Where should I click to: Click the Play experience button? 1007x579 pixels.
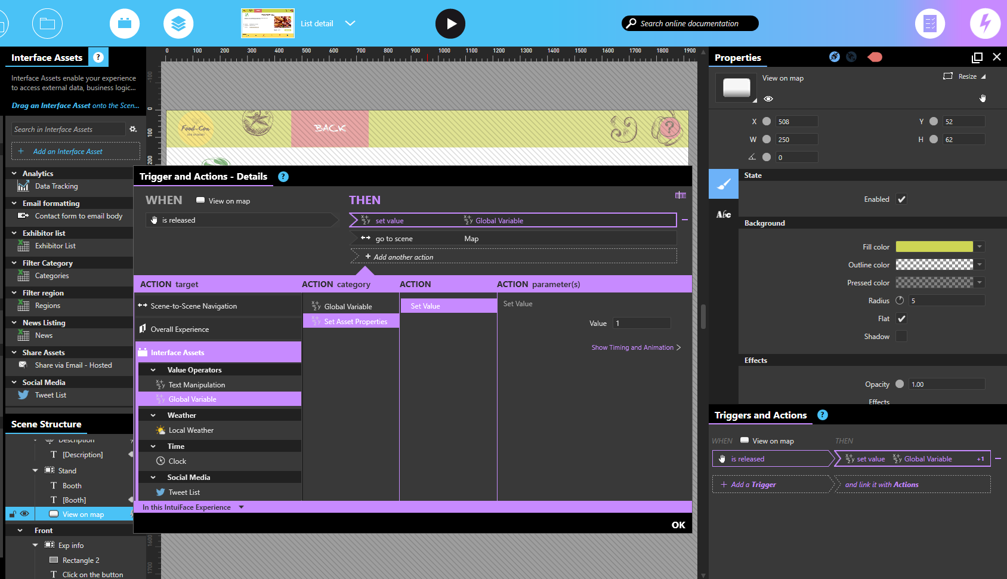(450, 24)
